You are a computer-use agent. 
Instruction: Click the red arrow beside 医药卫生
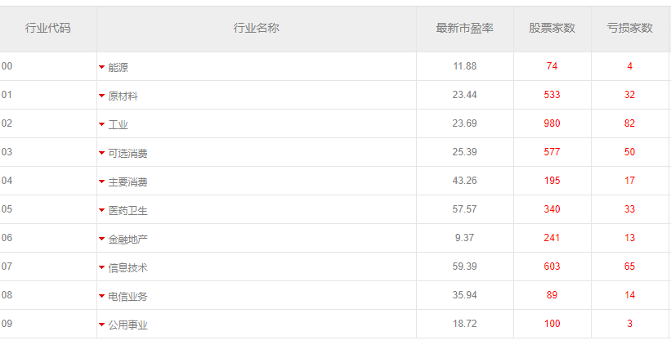[x=102, y=210]
